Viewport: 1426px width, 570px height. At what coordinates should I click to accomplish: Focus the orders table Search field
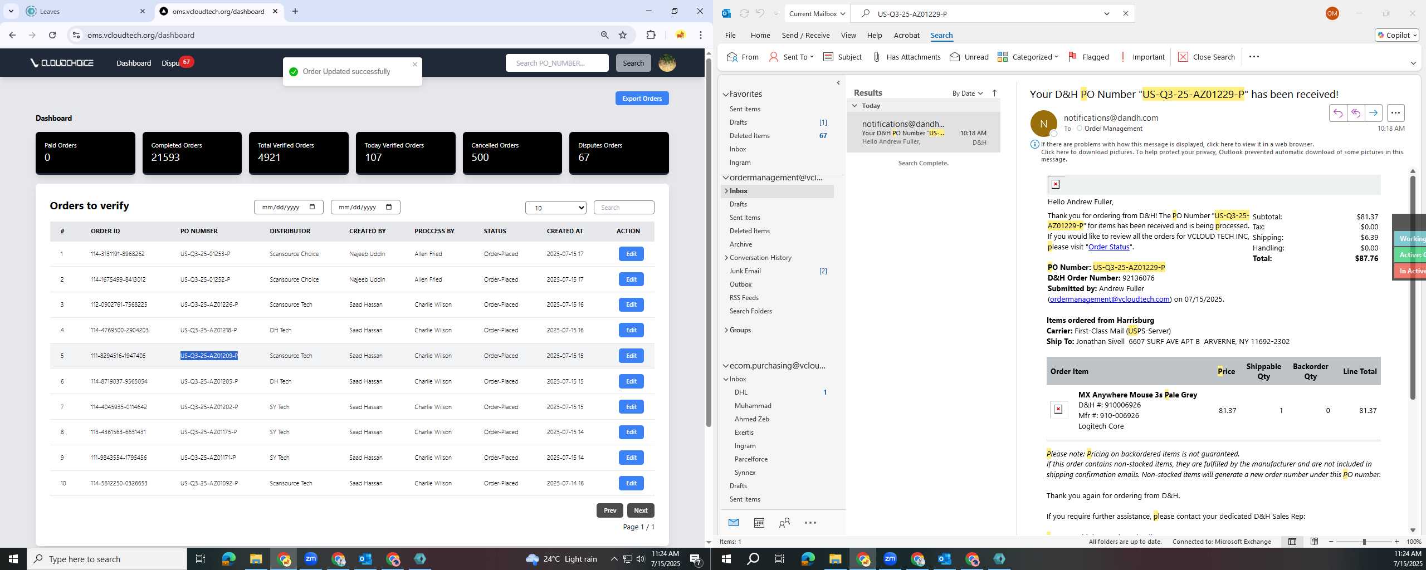coord(623,208)
